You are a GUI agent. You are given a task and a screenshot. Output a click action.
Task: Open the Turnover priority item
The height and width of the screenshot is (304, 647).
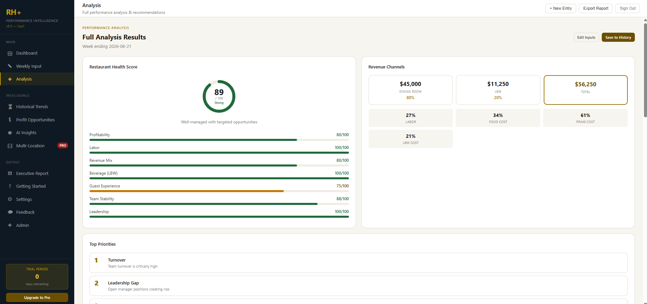click(358, 263)
